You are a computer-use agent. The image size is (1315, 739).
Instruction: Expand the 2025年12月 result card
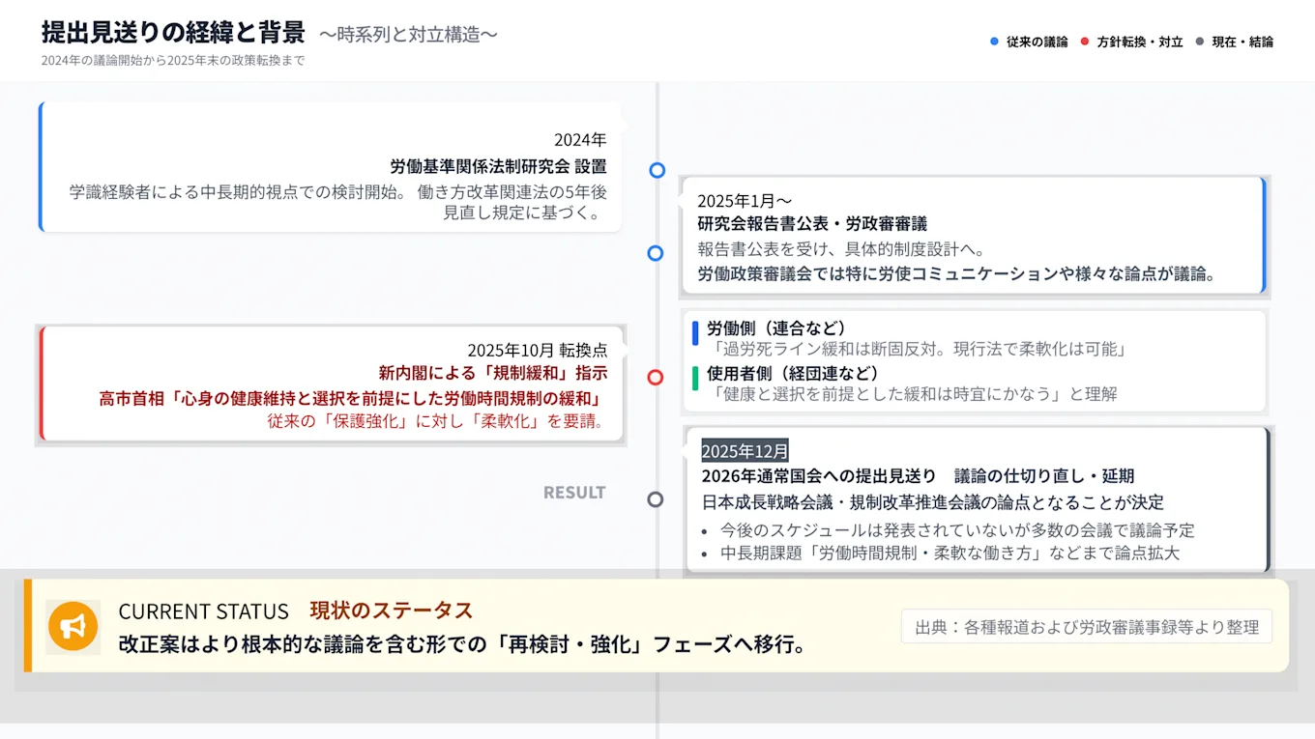point(975,502)
